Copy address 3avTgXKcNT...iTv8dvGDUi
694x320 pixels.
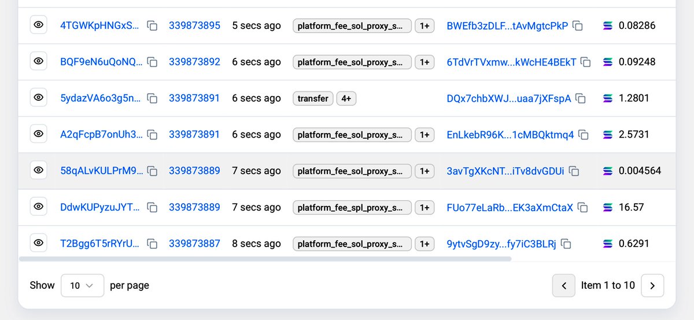click(x=574, y=171)
